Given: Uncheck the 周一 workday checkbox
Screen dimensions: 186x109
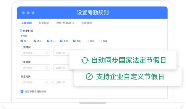Looking at the screenshot, I should coord(22,41).
